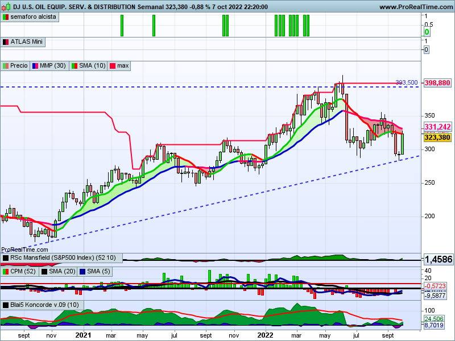455x341 pixels.
Task: Click the ProRealTime.com watermark link in chart
Action: tap(24, 249)
